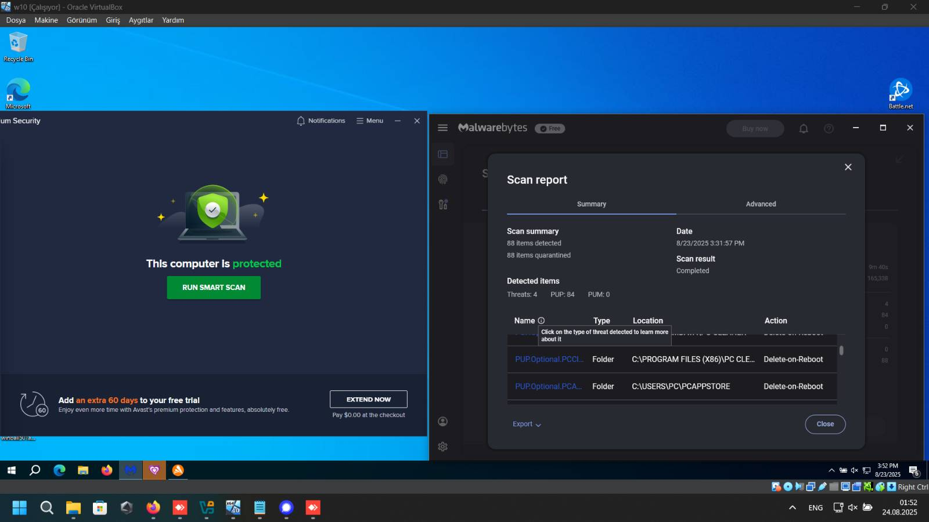This screenshot has height=522, width=929.
Task: Switch to Malwarebytes in guest taskbar
Action: 131,470
